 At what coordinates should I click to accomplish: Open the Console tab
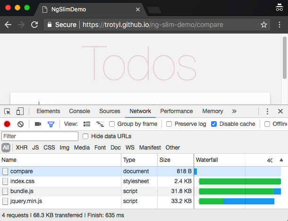pos(79,111)
